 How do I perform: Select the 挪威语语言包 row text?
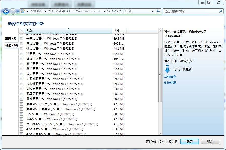click(x=51, y=99)
